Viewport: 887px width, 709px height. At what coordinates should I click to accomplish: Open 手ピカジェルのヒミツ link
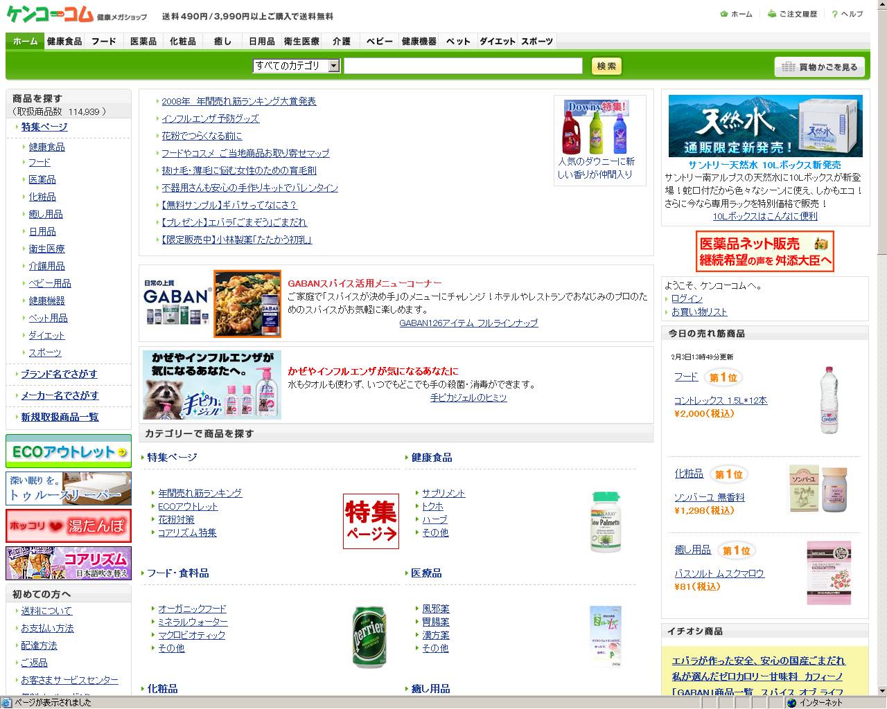point(468,397)
